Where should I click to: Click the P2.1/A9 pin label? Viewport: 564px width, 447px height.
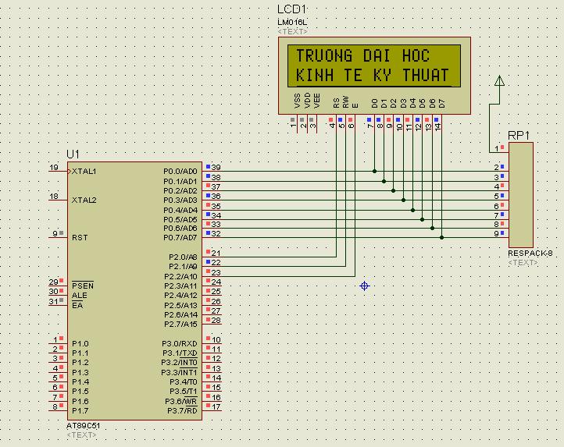pyautogui.click(x=183, y=267)
